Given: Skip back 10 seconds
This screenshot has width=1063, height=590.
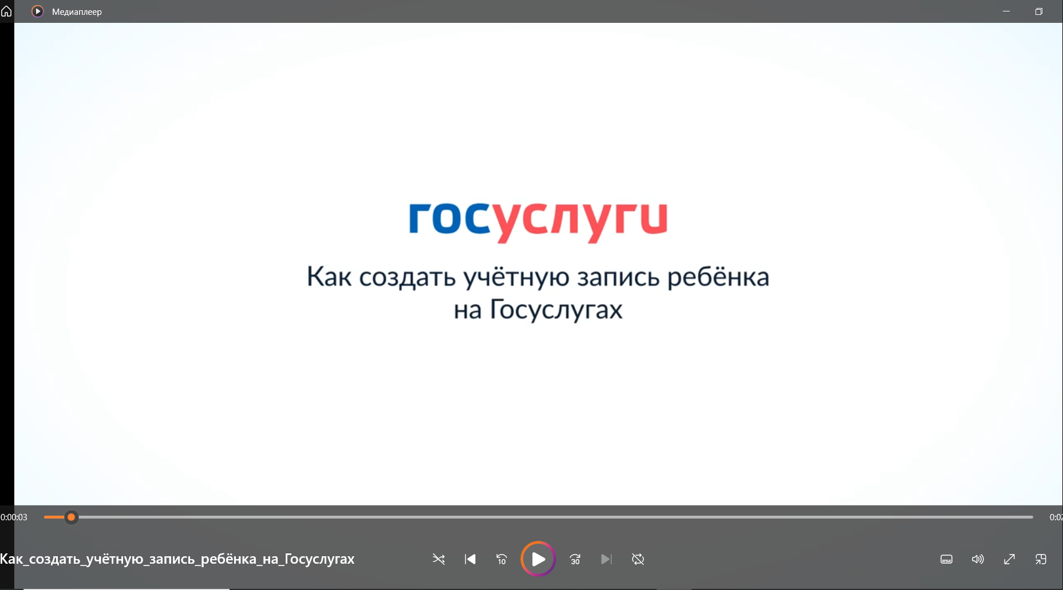Looking at the screenshot, I should [501, 559].
